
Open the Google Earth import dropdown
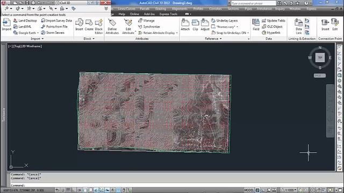click(x=38, y=33)
